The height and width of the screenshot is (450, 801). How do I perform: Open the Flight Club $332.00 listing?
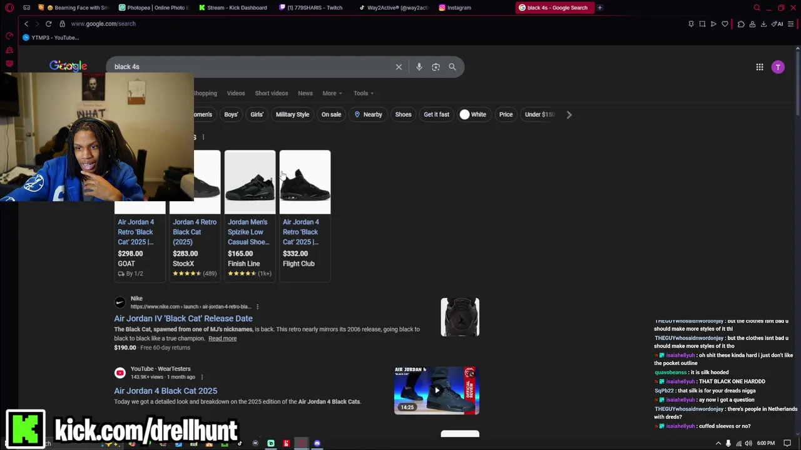tap(305, 216)
